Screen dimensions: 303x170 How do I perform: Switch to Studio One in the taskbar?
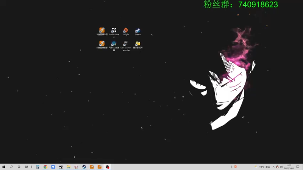click(61, 167)
